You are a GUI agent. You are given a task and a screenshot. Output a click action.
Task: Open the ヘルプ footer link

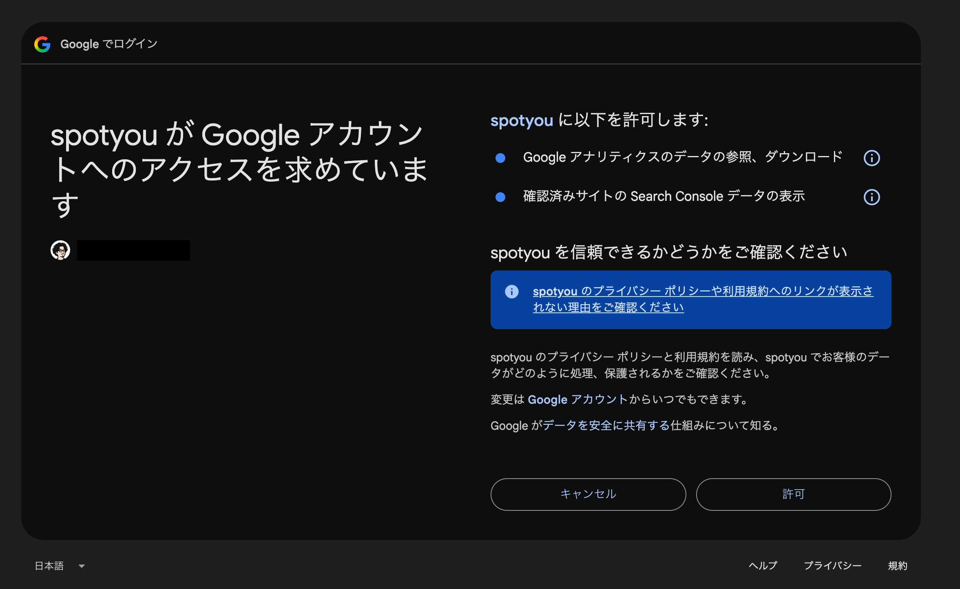pyautogui.click(x=763, y=566)
